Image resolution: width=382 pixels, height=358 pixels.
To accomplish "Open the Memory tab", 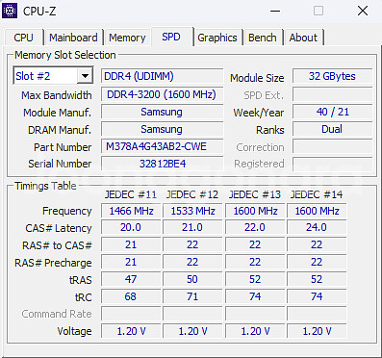I will (127, 38).
